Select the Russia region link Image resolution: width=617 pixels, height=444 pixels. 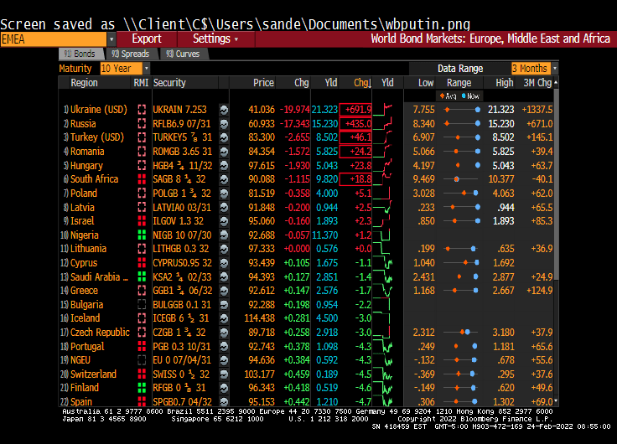pyautogui.click(x=83, y=124)
